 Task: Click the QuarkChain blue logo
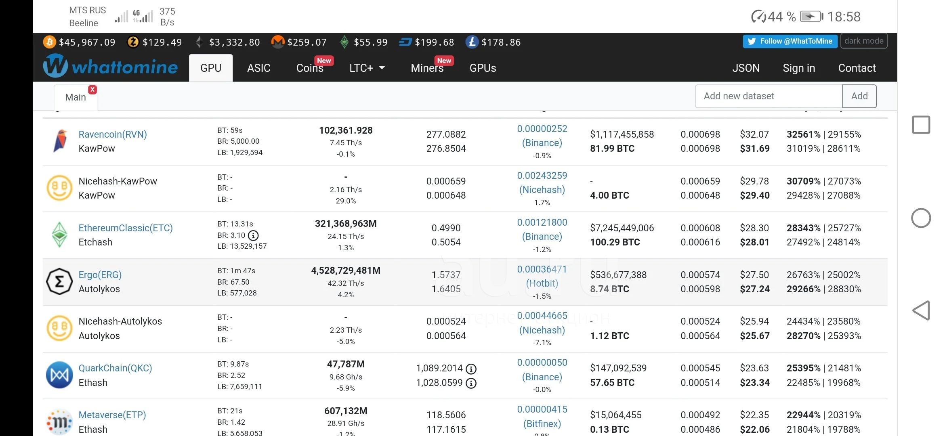pos(59,375)
